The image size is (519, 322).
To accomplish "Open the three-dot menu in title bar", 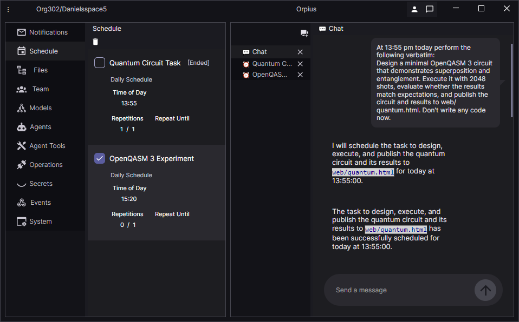I will pos(8,9).
